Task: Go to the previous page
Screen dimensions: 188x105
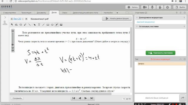Action: [80, 98]
